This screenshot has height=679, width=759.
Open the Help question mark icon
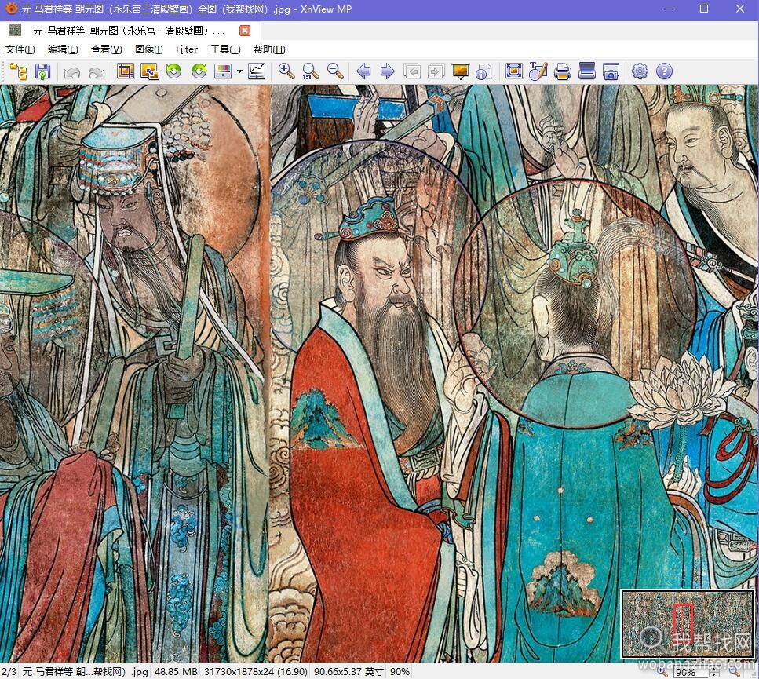665,71
